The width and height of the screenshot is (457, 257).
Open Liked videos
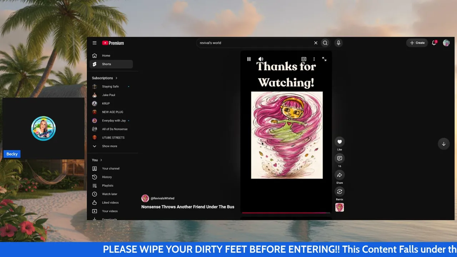[111, 203]
